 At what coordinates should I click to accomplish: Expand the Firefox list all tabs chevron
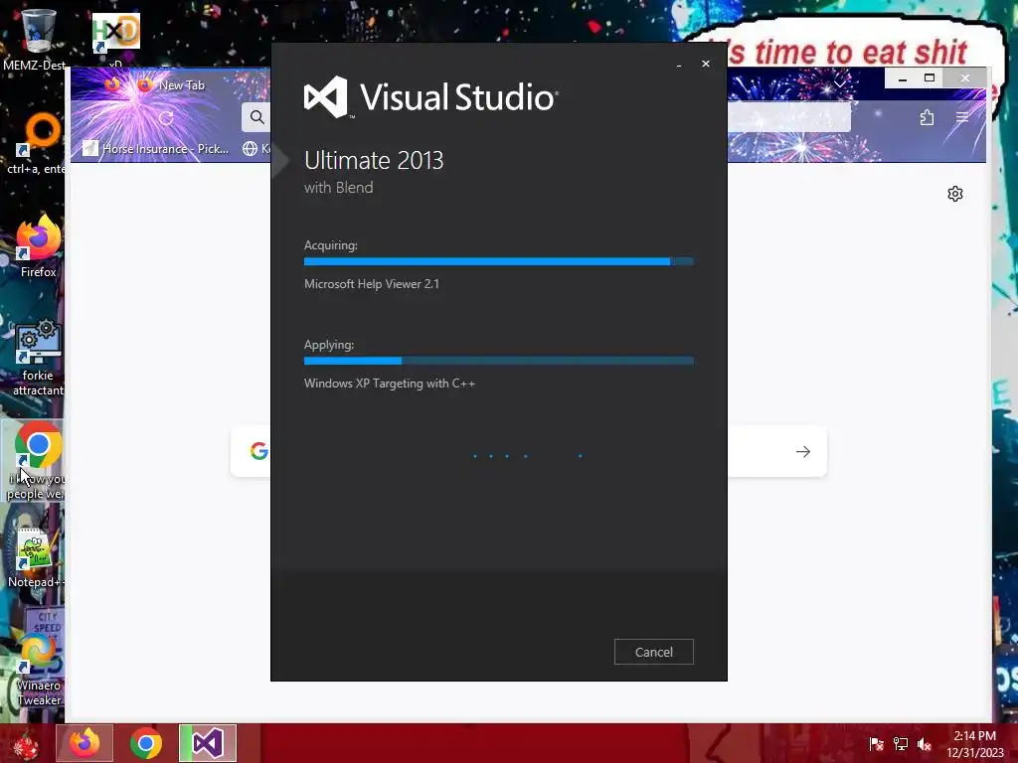(x=839, y=83)
